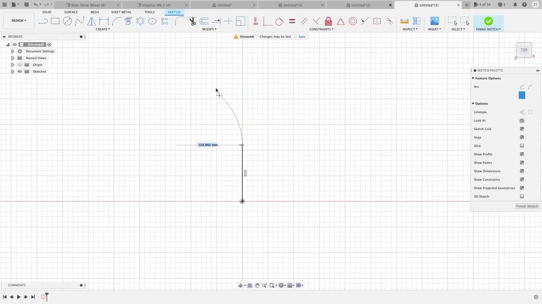Click the Measure tool in Inspect
The width and height of the screenshot is (542, 304).
[404, 21]
